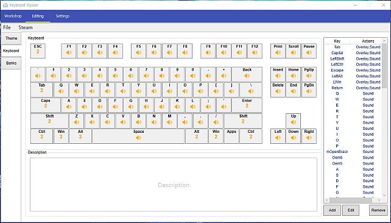Click the Insert key sound icon
Image resolution: width=391 pixels, height=223 pixels.
(278, 76)
